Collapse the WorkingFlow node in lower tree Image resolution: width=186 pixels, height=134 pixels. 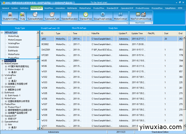click(2, 75)
